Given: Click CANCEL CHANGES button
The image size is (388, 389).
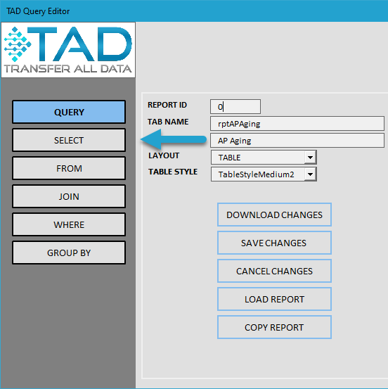Looking at the screenshot, I should [x=274, y=271].
